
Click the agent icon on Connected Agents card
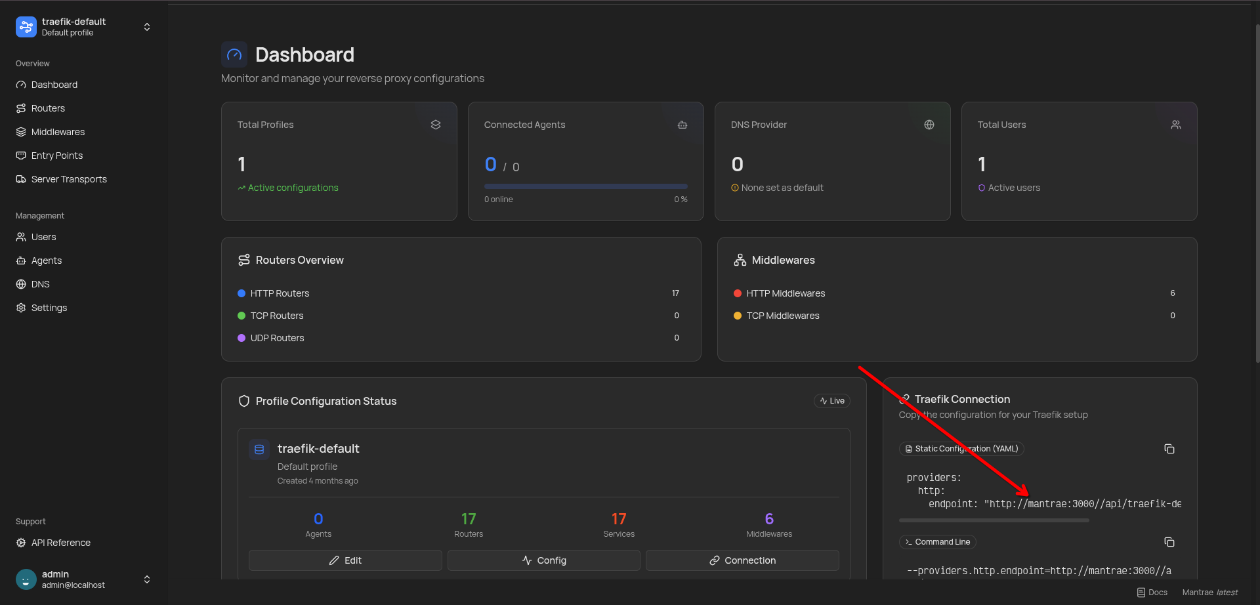pos(682,125)
